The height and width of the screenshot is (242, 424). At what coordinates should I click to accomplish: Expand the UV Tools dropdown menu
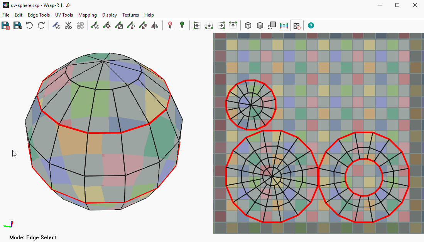[64, 15]
